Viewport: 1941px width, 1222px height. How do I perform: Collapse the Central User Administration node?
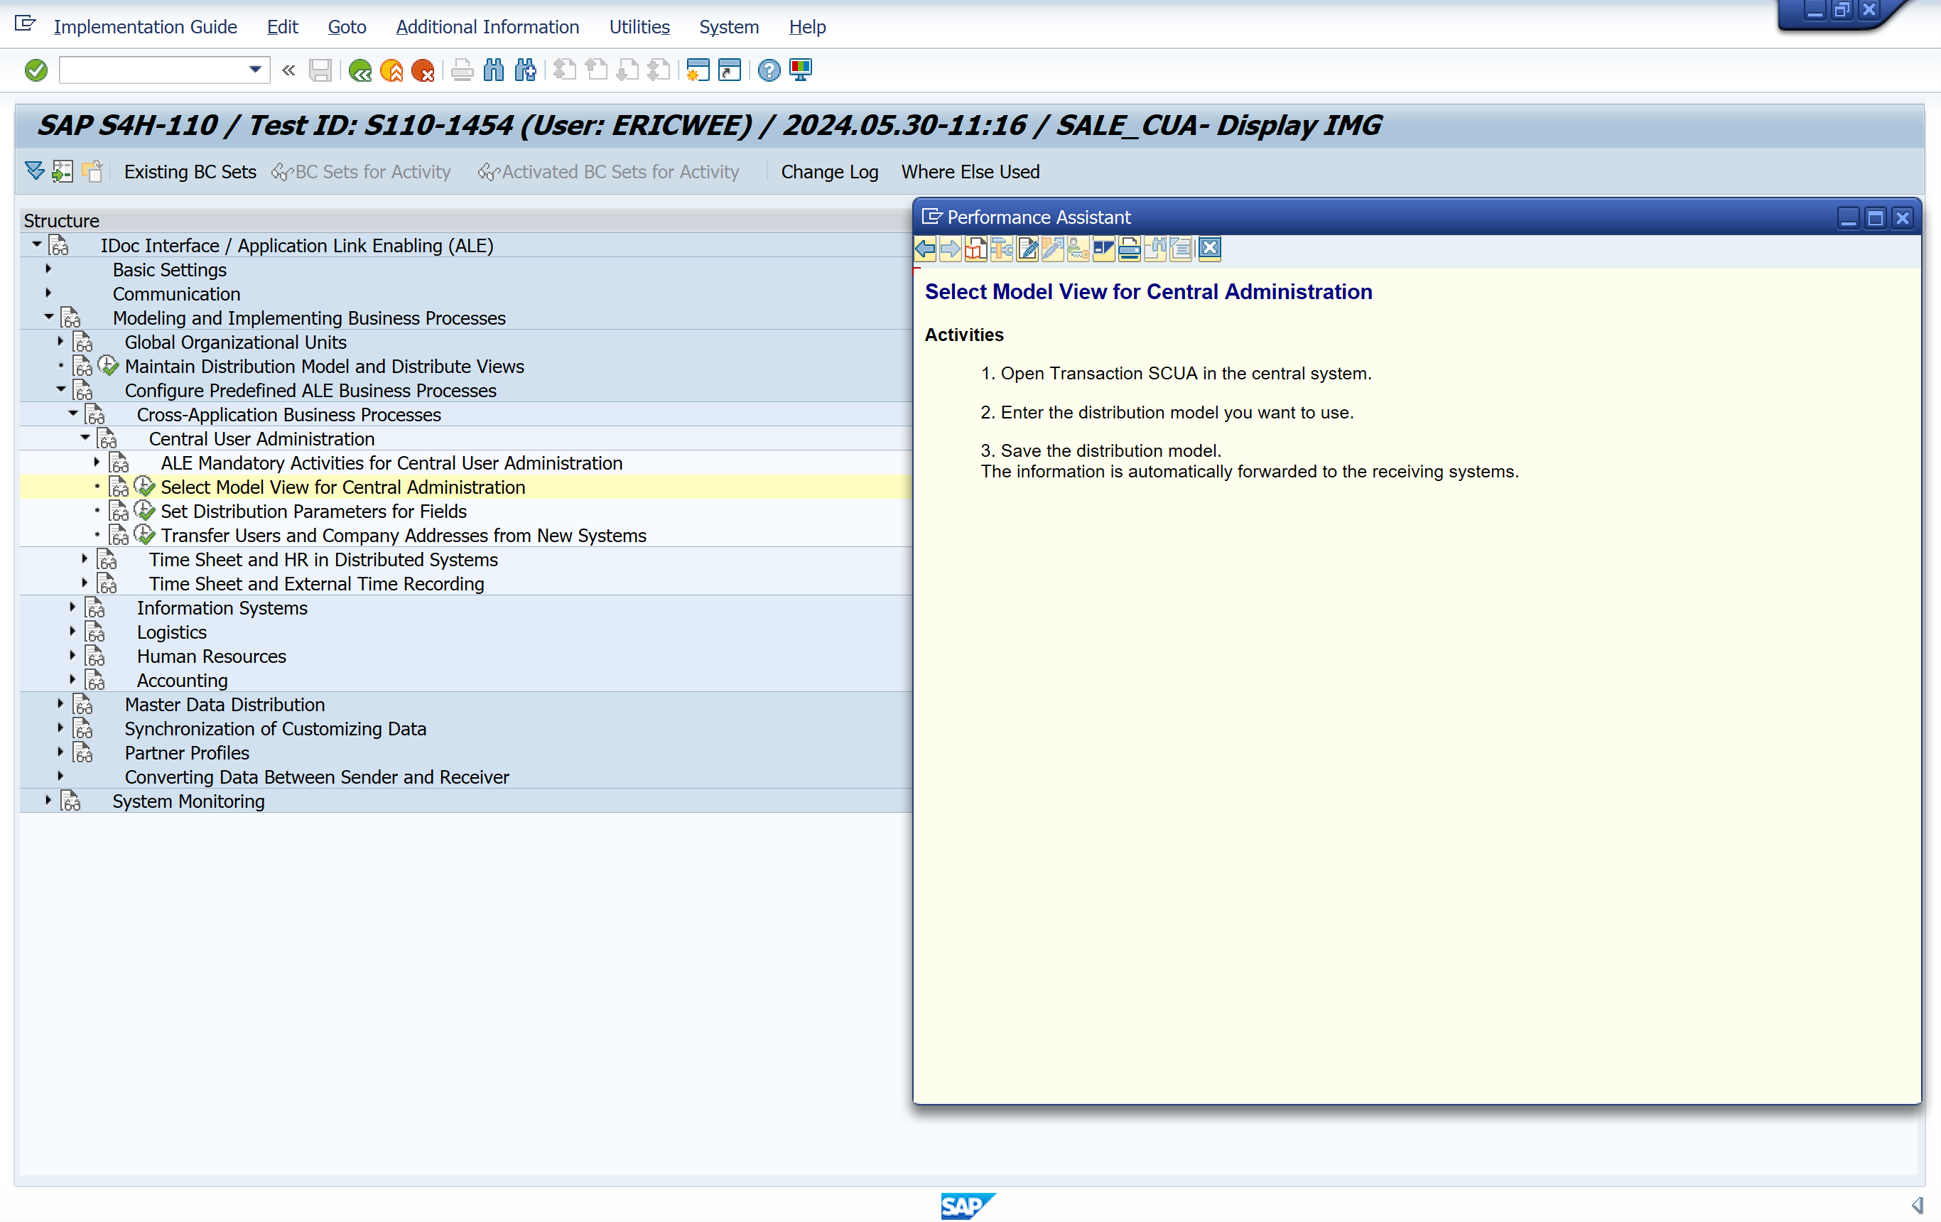coord(85,438)
